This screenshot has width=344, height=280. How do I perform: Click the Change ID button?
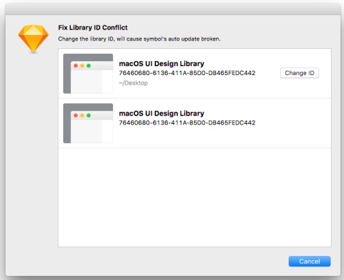(x=299, y=73)
